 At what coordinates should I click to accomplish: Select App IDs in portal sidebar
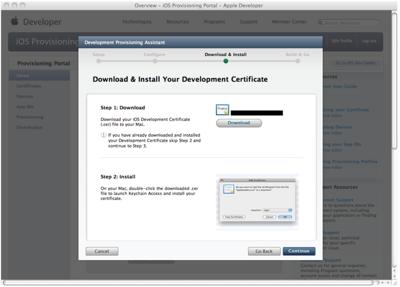point(25,107)
